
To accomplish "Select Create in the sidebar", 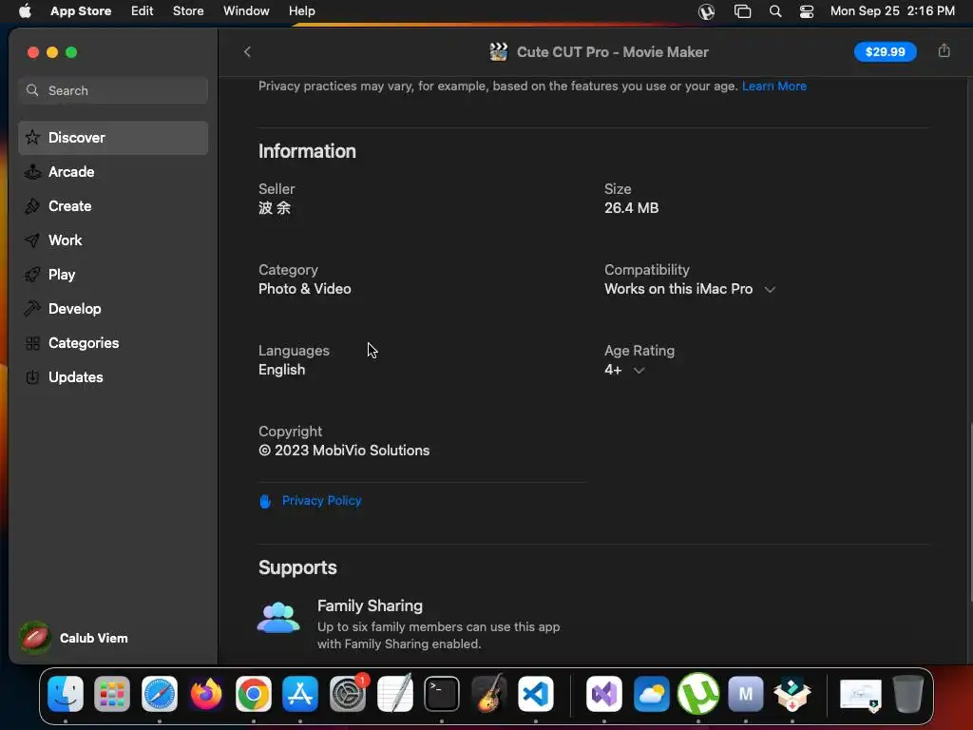I will click(x=113, y=206).
